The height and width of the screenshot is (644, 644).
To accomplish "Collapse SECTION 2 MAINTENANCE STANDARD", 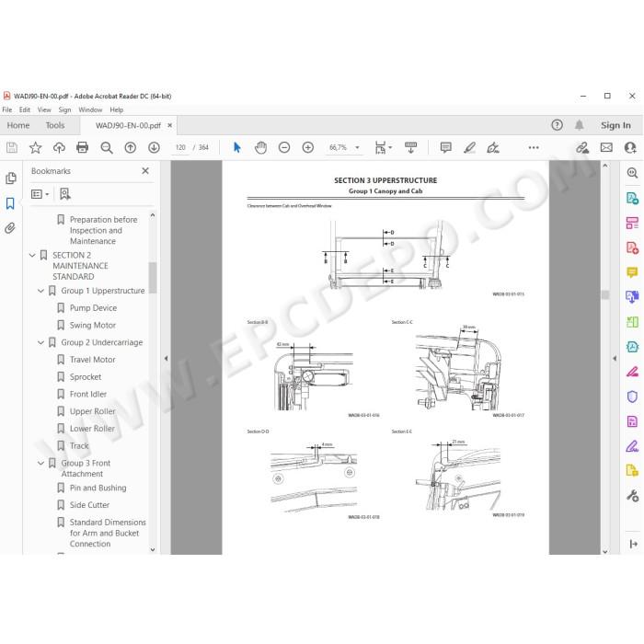I will pyautogui.click(x=32, y=256).
